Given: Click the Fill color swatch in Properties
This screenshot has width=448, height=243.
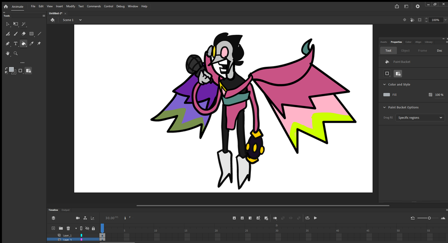Looking at the screenshot, I should tap(387, 95).
